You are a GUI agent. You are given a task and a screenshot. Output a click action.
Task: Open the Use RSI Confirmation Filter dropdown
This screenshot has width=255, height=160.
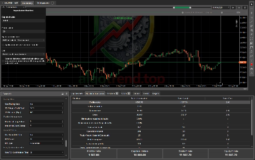(x=46, y=152)
